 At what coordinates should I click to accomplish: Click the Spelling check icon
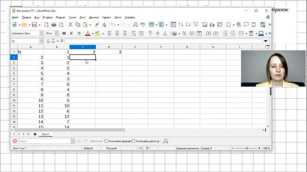coord(142,24)
